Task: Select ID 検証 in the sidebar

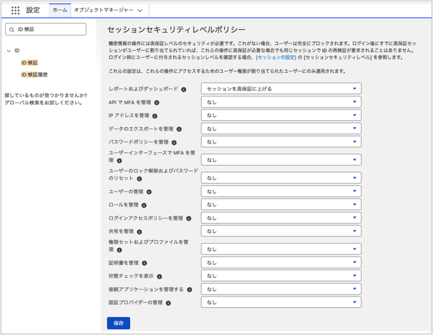Action: (x=29, y=63)
